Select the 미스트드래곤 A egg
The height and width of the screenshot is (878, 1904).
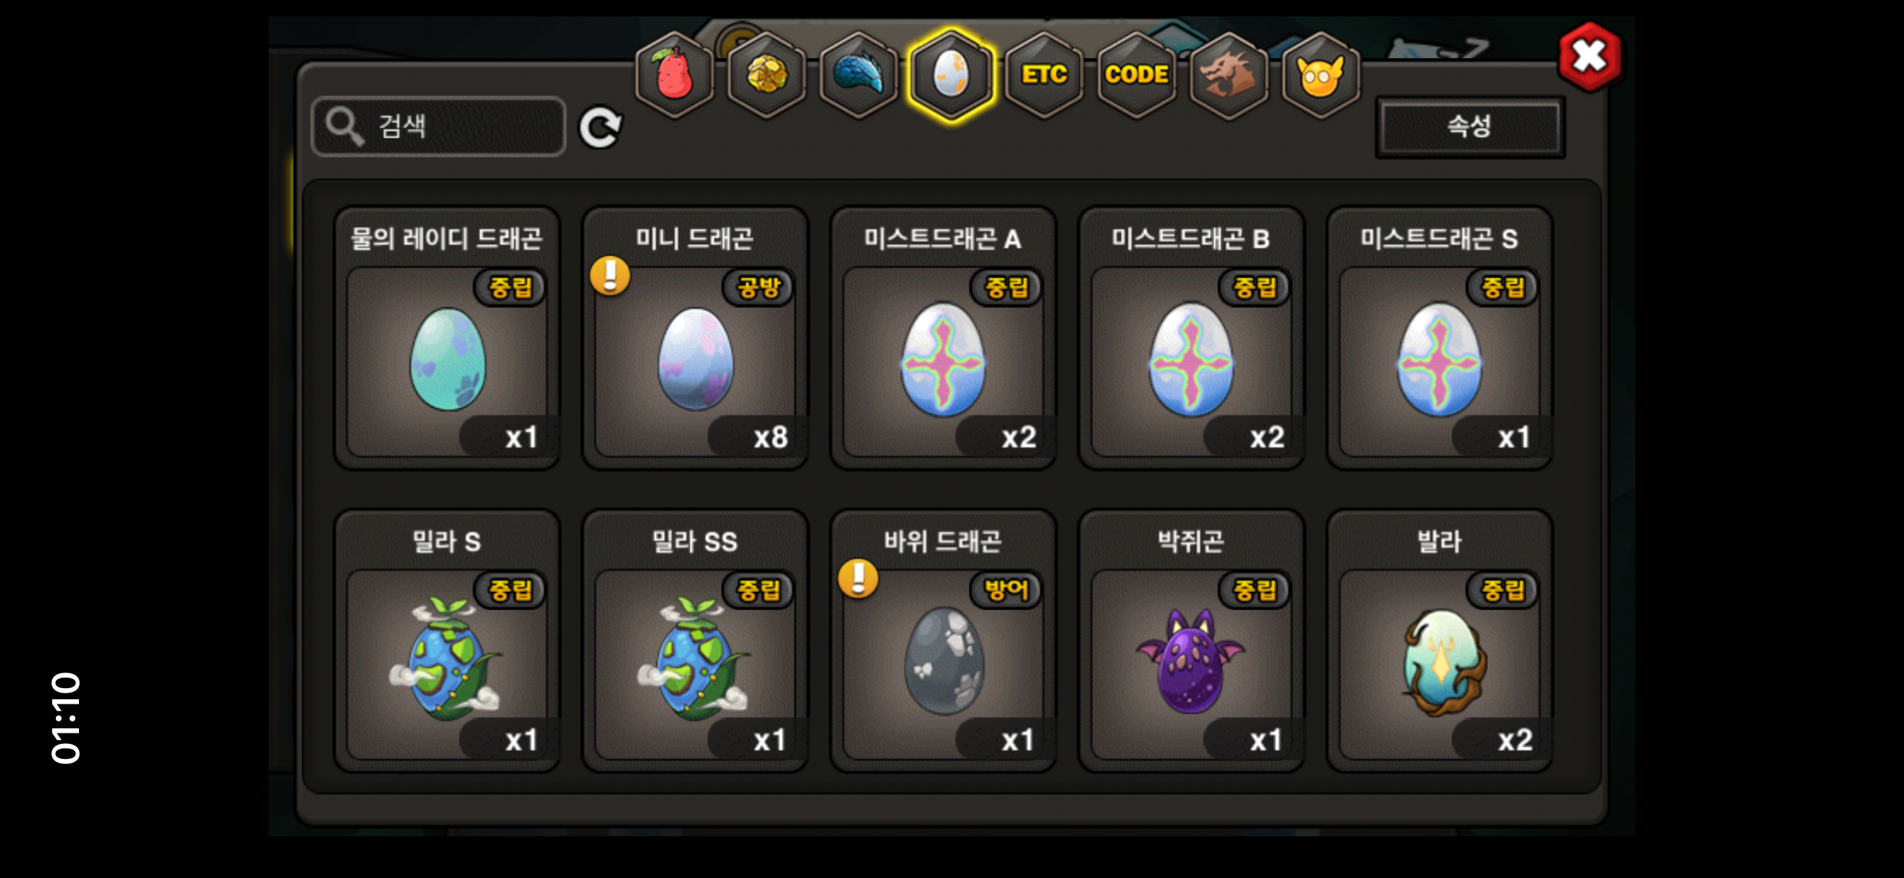click(x=943, y=338)
